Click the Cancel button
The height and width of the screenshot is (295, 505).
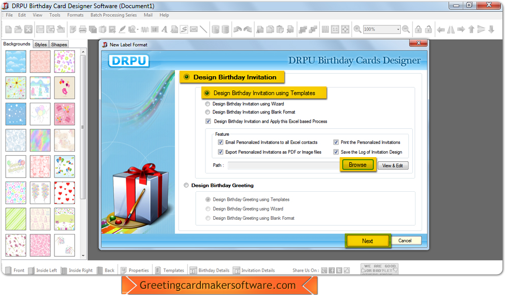tap(405, 241)
